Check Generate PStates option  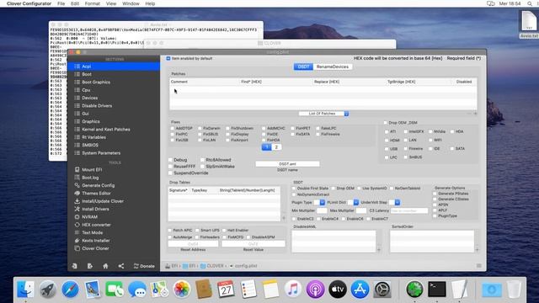click(435, 194)
